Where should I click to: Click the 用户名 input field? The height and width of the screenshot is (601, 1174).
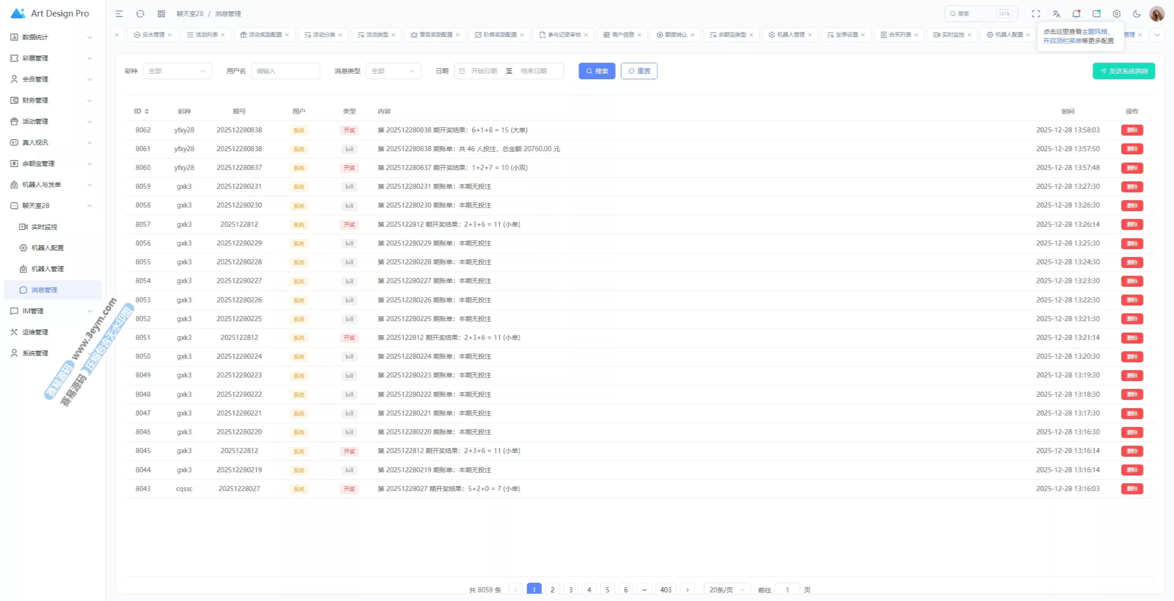click(285, 71)
